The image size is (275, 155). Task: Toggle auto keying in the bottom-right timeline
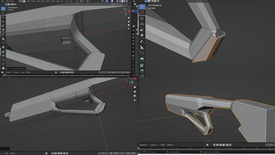(x=207, y=145)
